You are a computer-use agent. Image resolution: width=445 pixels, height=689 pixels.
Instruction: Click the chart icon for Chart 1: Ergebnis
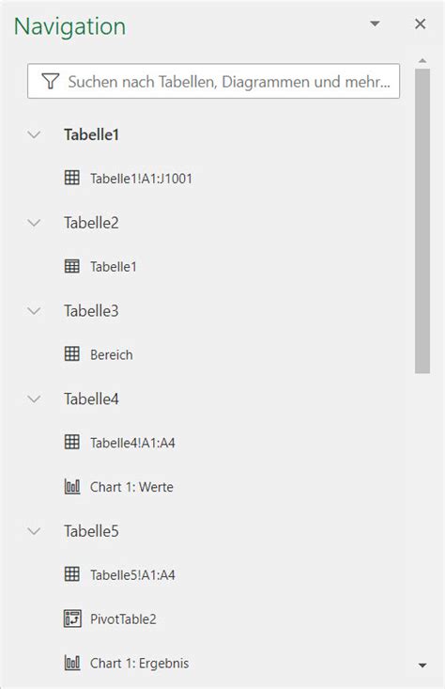pos(72,663)
